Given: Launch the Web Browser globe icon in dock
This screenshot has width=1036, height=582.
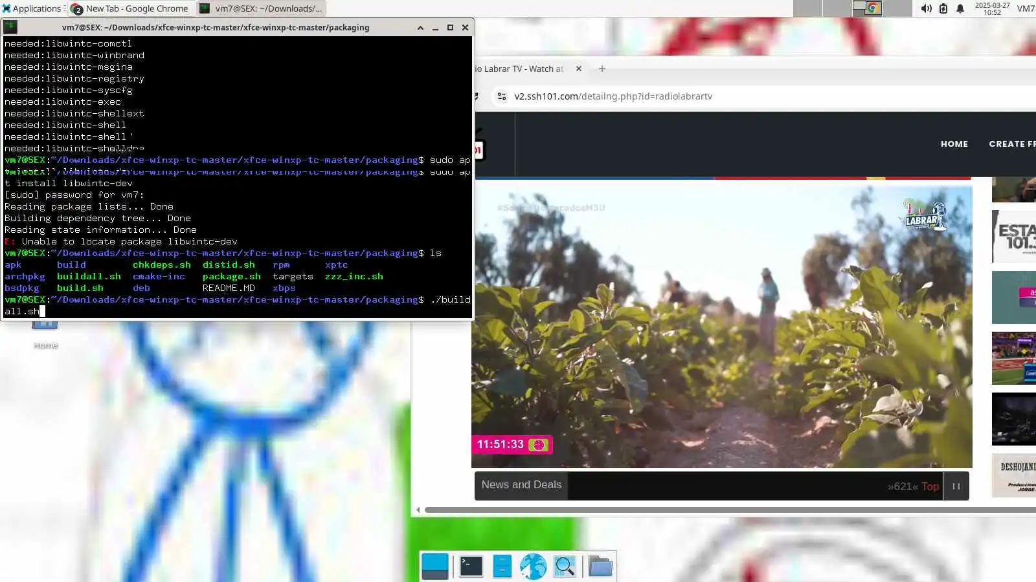Looking at the screenshot, I should pyautogui.click(x=533, y=566).
